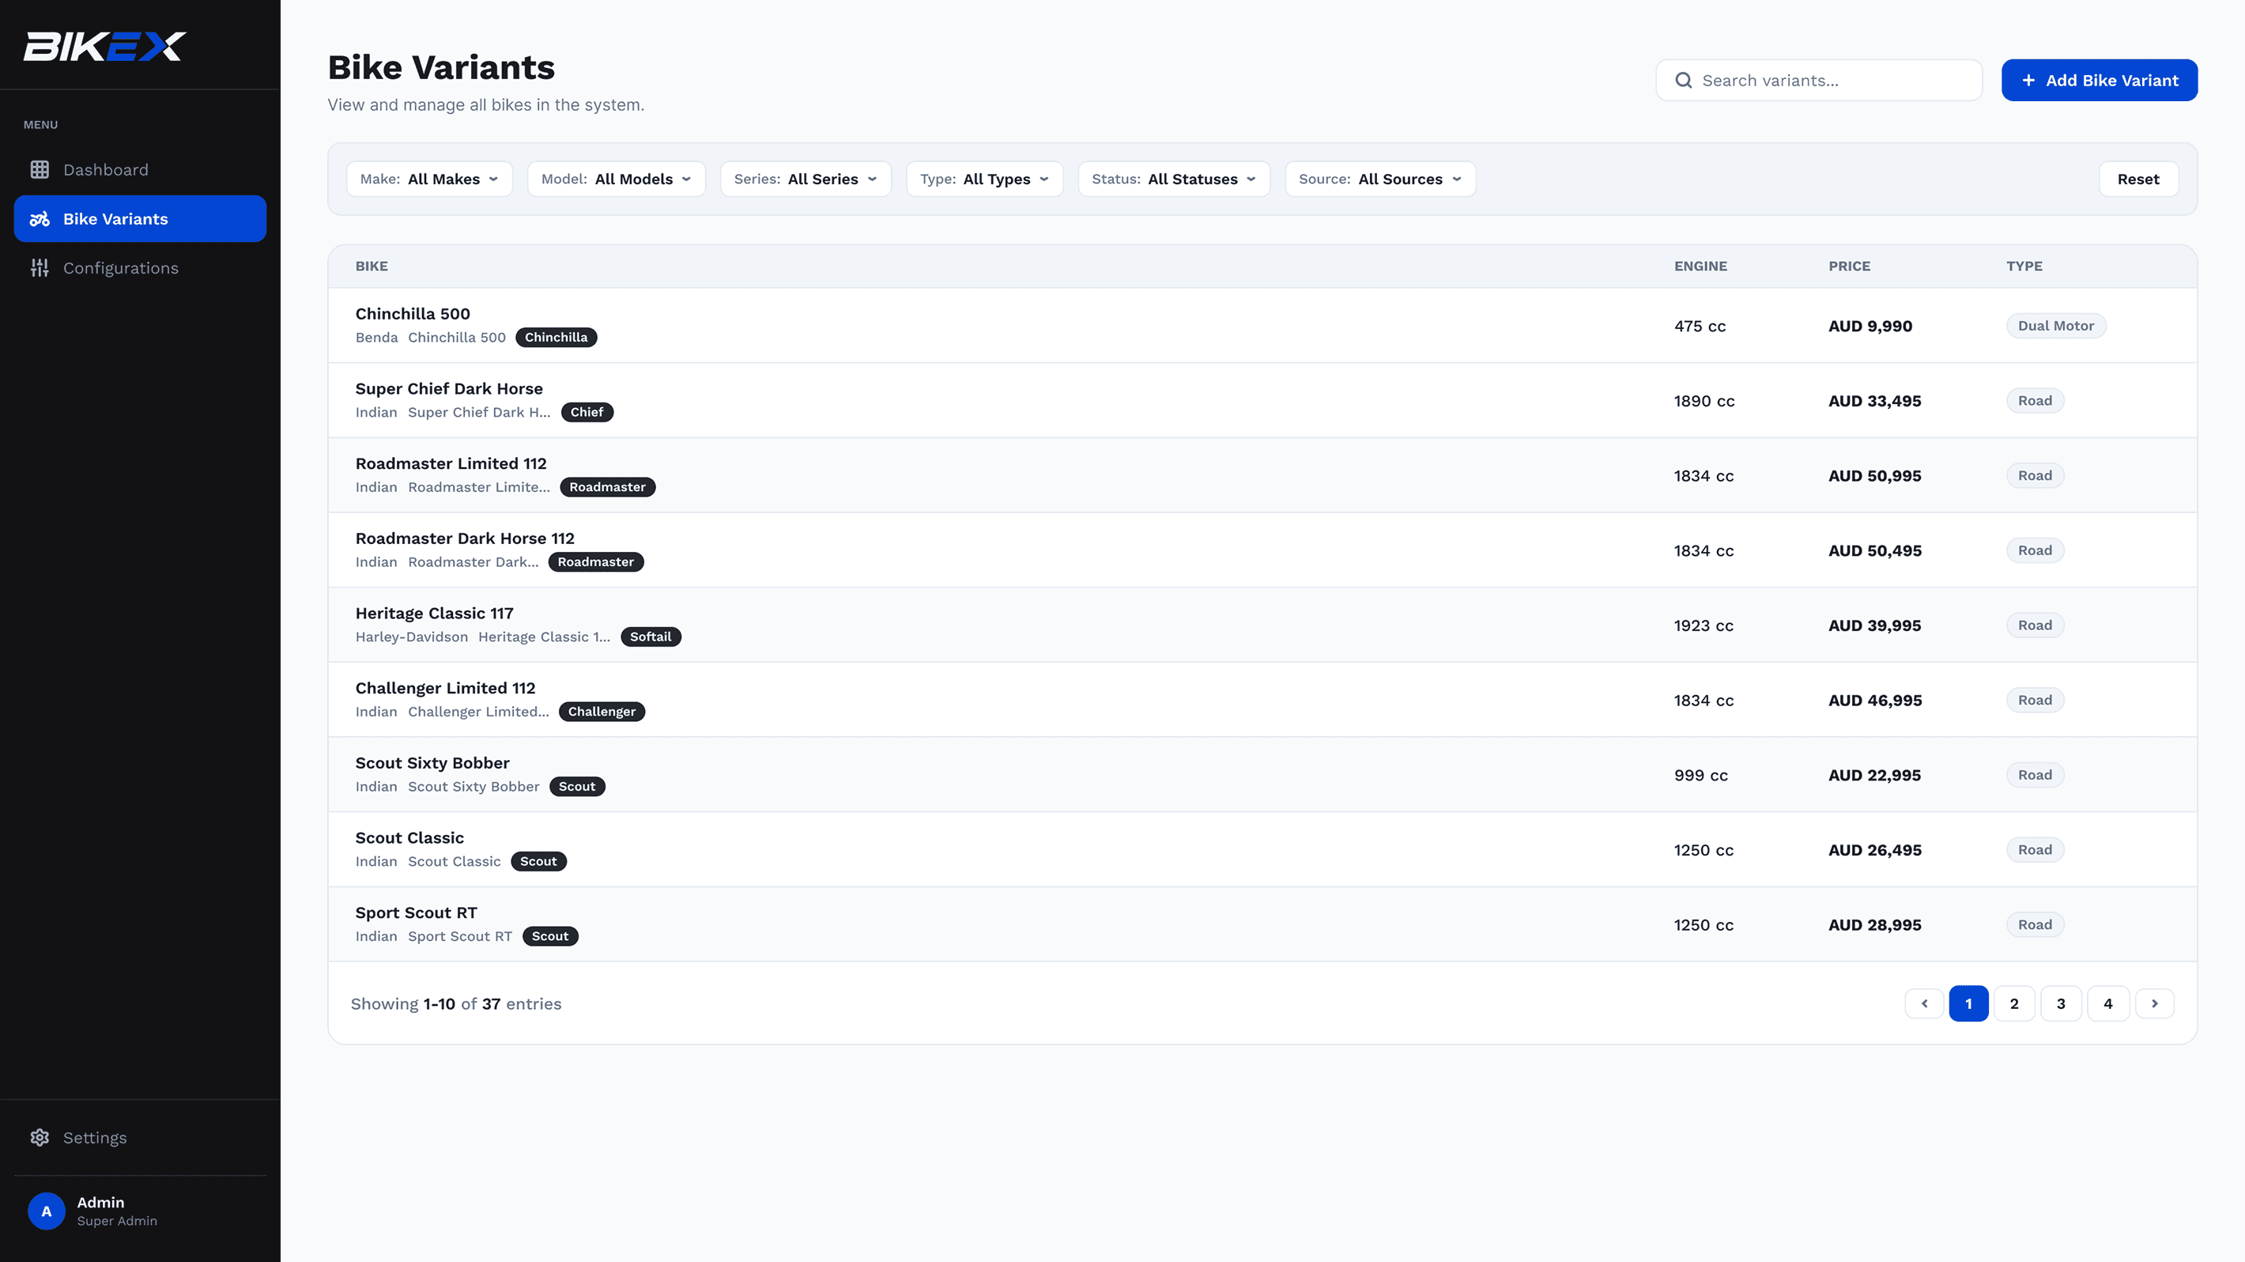Click the 1923 cc engine value
Image resolution: width=2245 pixels, height=1262 pixels.
point(1704,625)
